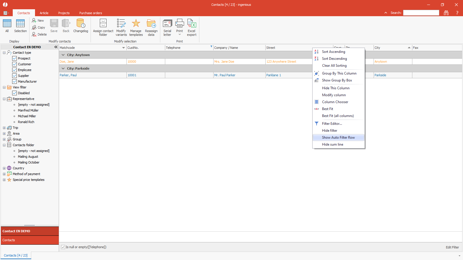Uncheck the Prospect contact type checkbox
Screen dimensions: 463x260
coord(14,58)
